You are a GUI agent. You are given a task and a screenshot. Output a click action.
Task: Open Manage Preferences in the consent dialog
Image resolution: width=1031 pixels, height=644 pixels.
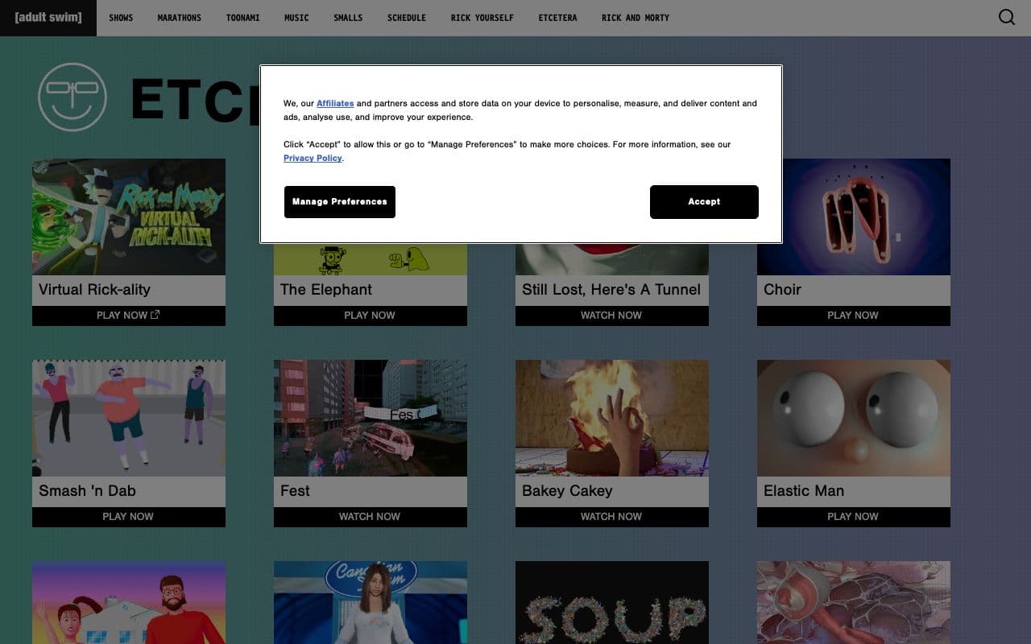pyautogui.click(x=340, y=202)
